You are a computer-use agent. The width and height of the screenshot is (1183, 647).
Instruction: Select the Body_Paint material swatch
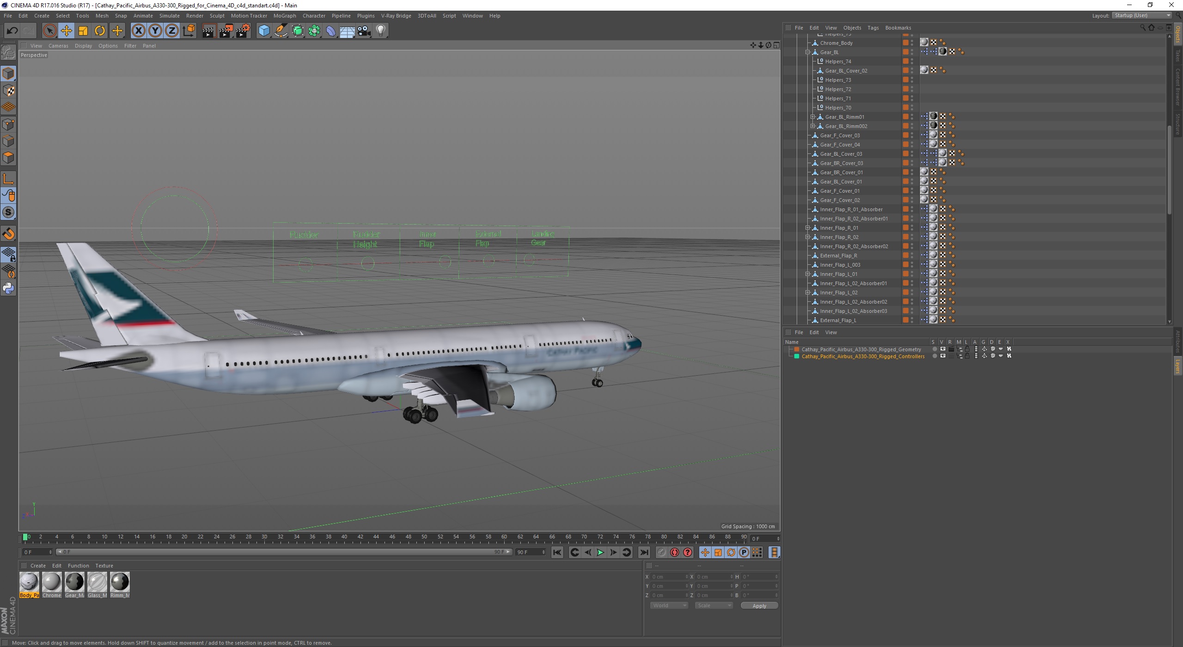[29, 582]
